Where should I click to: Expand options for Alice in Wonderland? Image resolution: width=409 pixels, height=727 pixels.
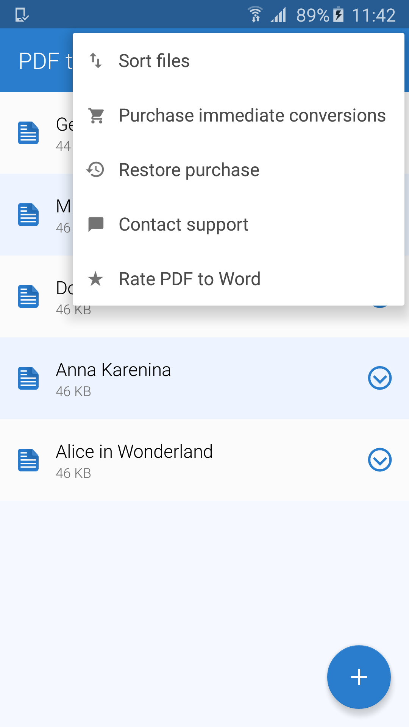pos(380,460)
